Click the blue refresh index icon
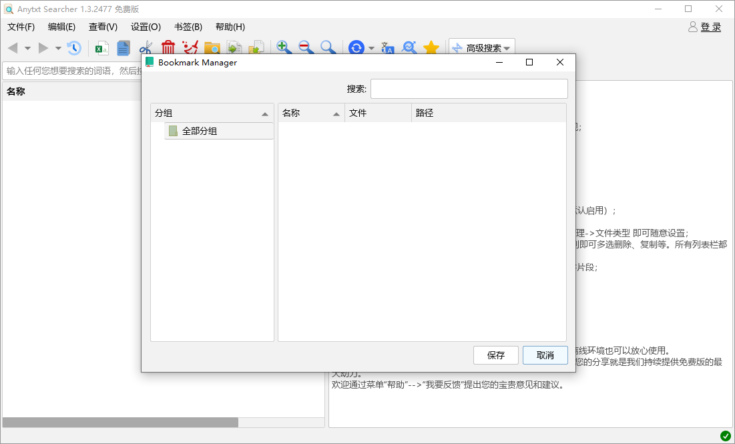Viewport: 735px width, 444px height. click(356, 48)
